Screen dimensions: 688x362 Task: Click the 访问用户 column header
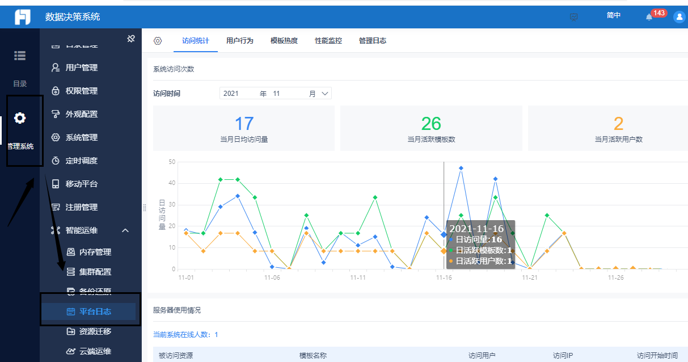point(482,356)
